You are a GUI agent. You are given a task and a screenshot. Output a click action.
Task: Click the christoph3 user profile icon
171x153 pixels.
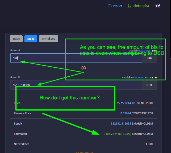tap(129, 6)
